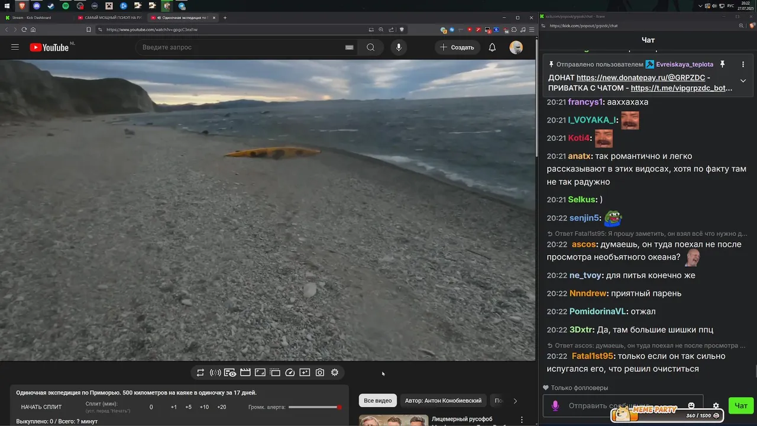The height and width of the screenshot is (426, 757).
Task: Add +10 minutes to split
Action: (204, 407)
